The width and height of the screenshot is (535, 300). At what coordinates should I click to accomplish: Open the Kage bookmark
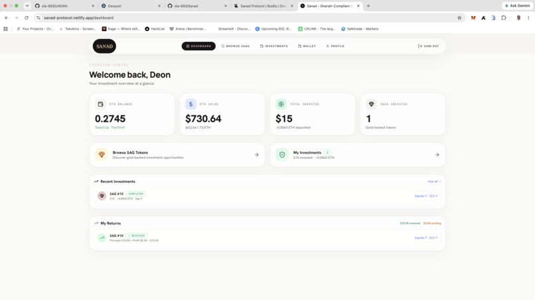coord(121,29)
